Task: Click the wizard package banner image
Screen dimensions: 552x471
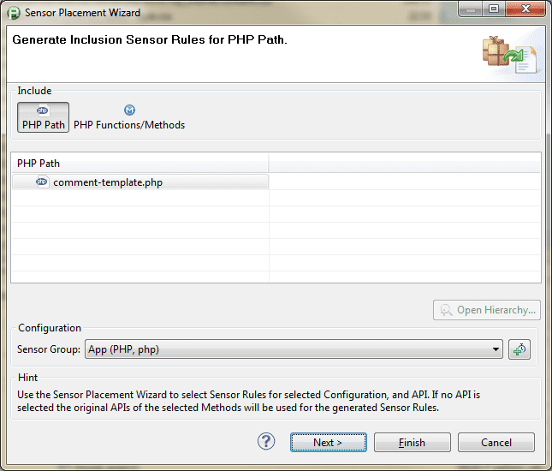Action: [509, 55]
